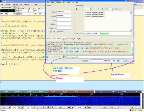Open fldigi Logbook menu
This screenshot has height=112, width=144.
tap(27, 4)
